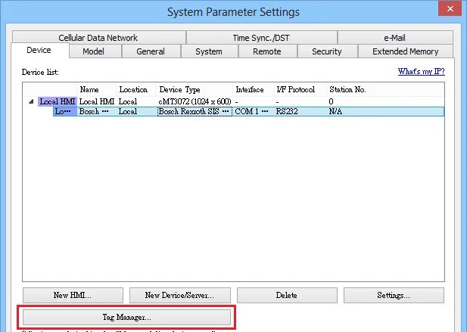Go to the Model tab
This screenshot has width=467, height=332.
click(x=94, y=51)
